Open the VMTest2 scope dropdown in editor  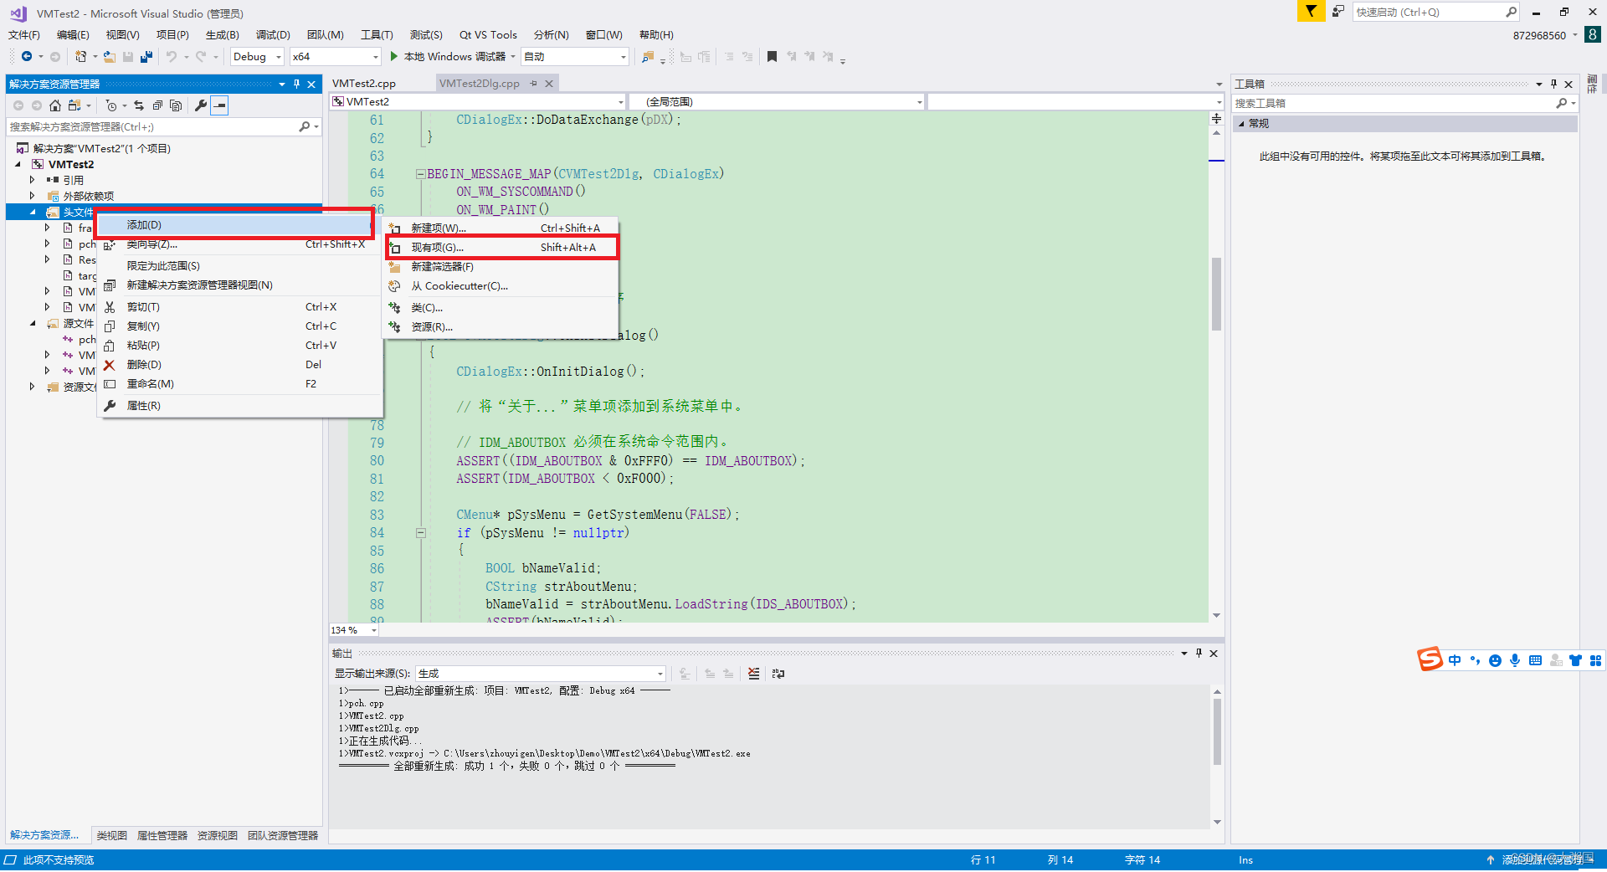[478, 102]
